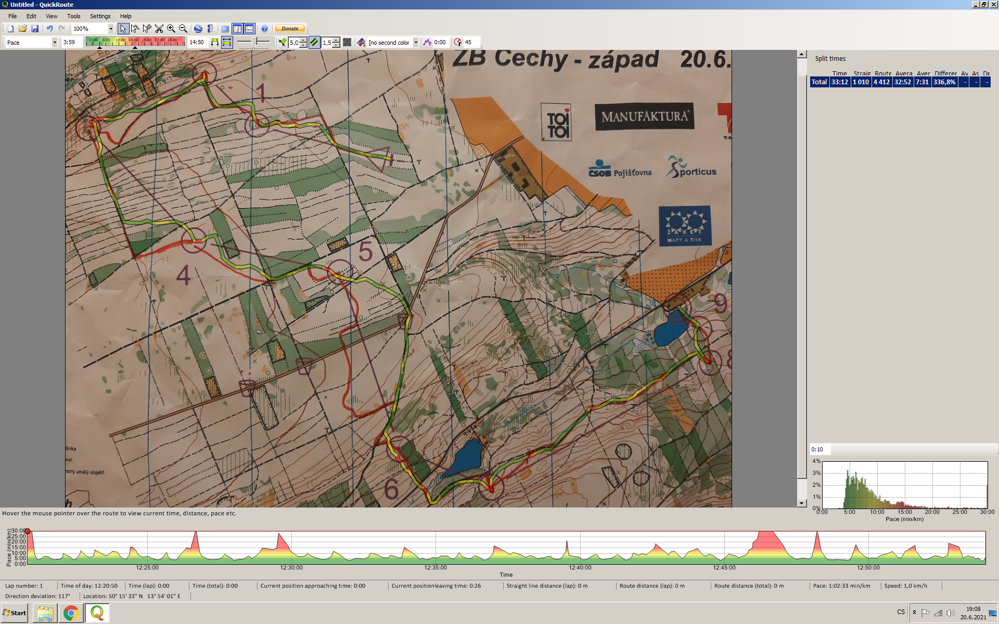
Task: Click the 14:50 color range end field
Action: point(197,43)
